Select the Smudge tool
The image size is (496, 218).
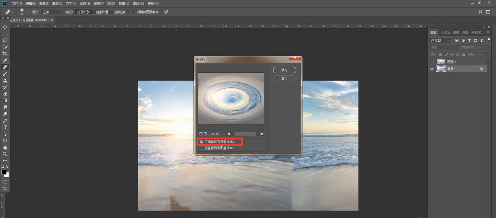pyautogui.click(x=5, y=107)
